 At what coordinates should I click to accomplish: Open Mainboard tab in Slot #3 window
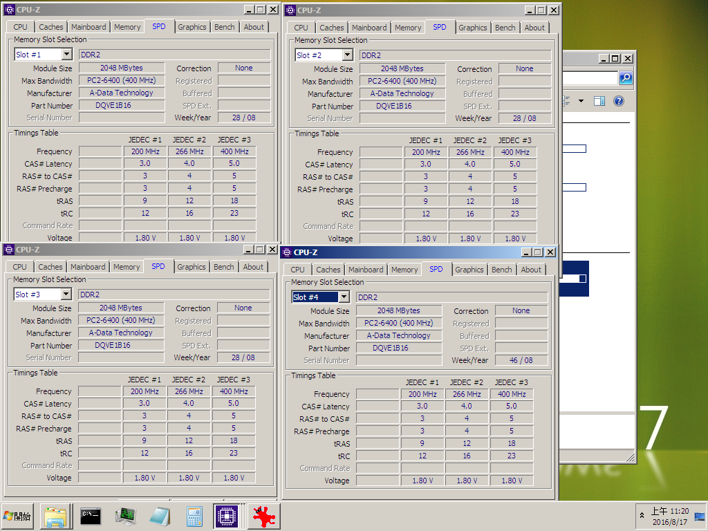click(88, 267)
